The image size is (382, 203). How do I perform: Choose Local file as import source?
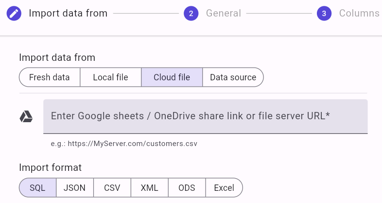pos(110,77)
